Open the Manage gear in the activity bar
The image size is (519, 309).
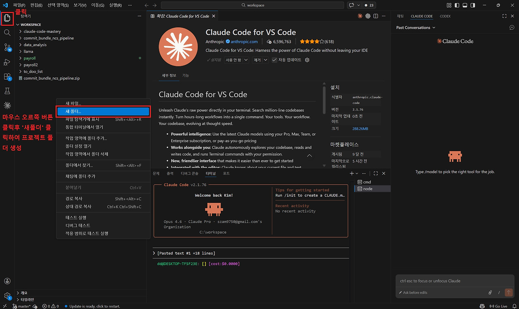[7, 296]
